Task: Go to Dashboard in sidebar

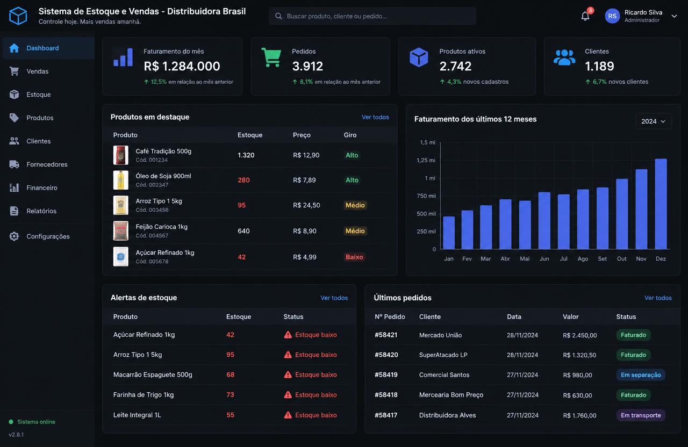Action: click(48, 48)
